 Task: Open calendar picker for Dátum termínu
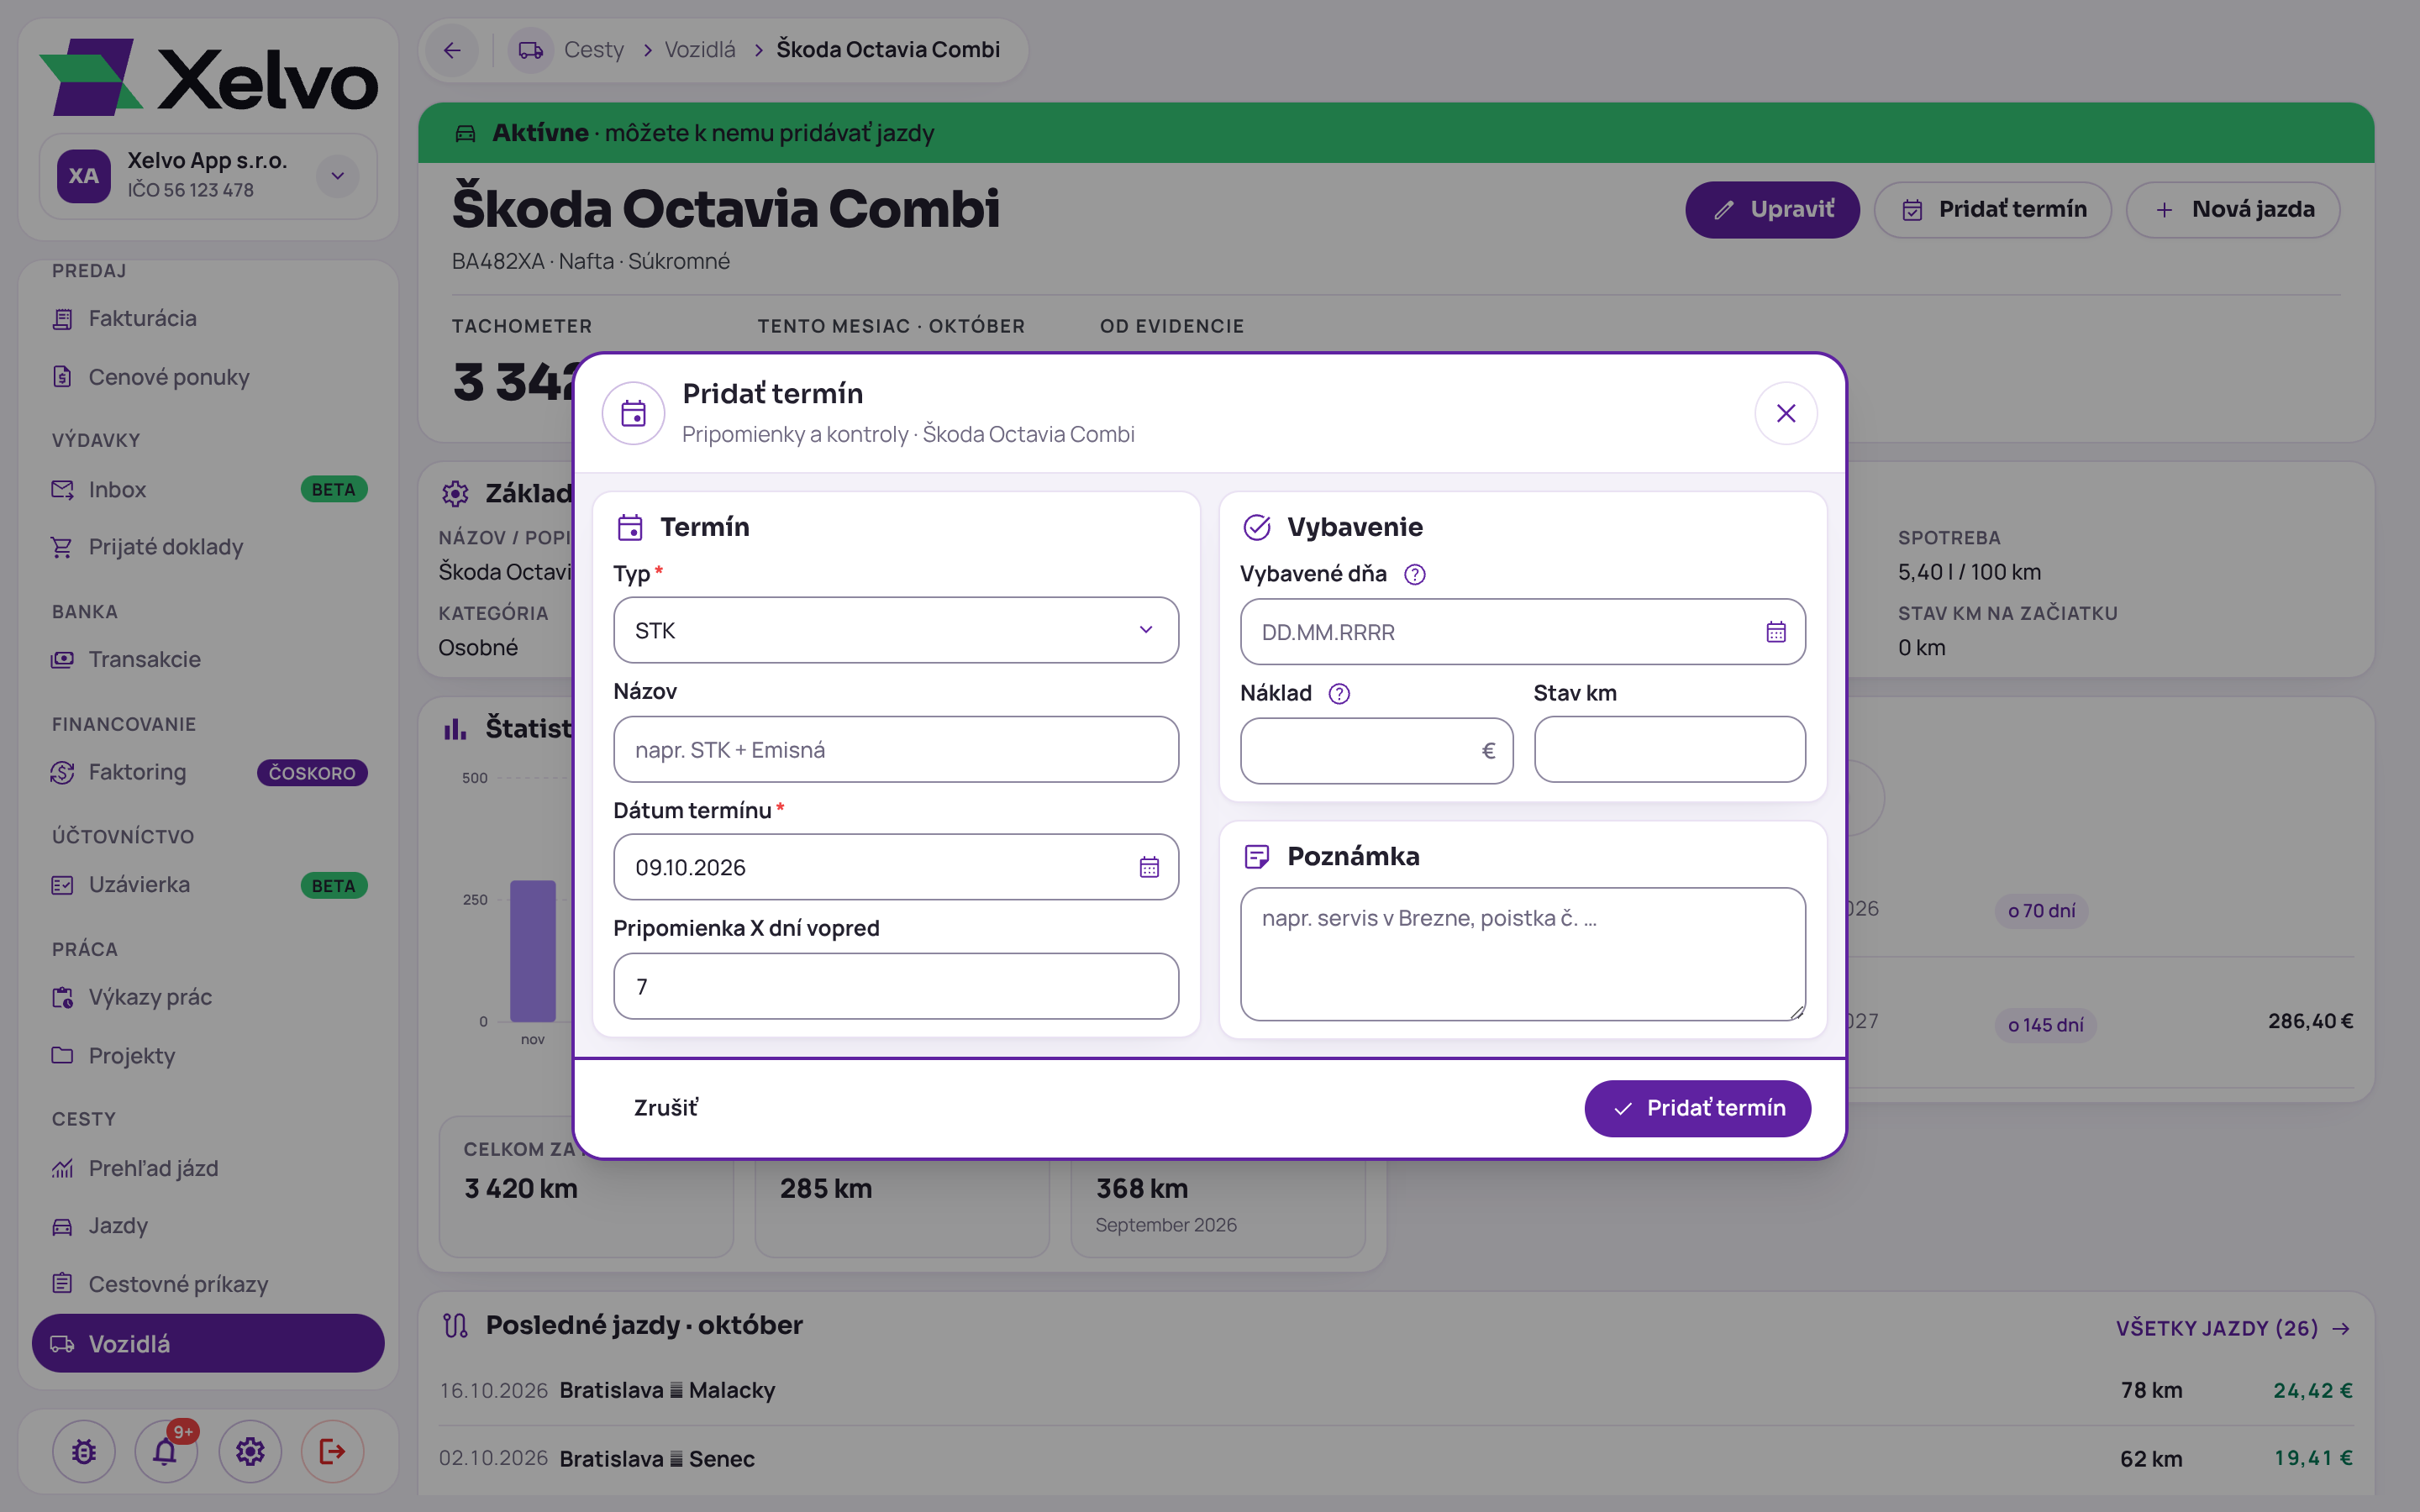[x=1149, y=867]
